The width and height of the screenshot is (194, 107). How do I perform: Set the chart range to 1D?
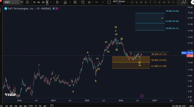pos(7,106)
